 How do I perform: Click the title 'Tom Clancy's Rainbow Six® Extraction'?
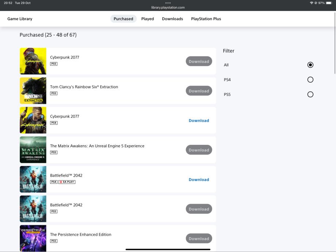(84, 87)
